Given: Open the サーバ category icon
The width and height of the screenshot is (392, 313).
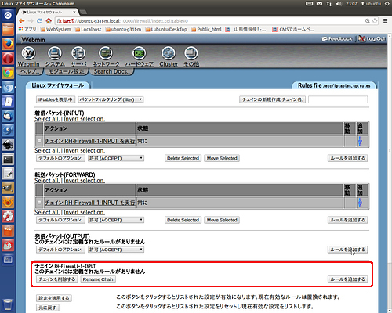Looking at the screenshot, I should click(78, 53).
